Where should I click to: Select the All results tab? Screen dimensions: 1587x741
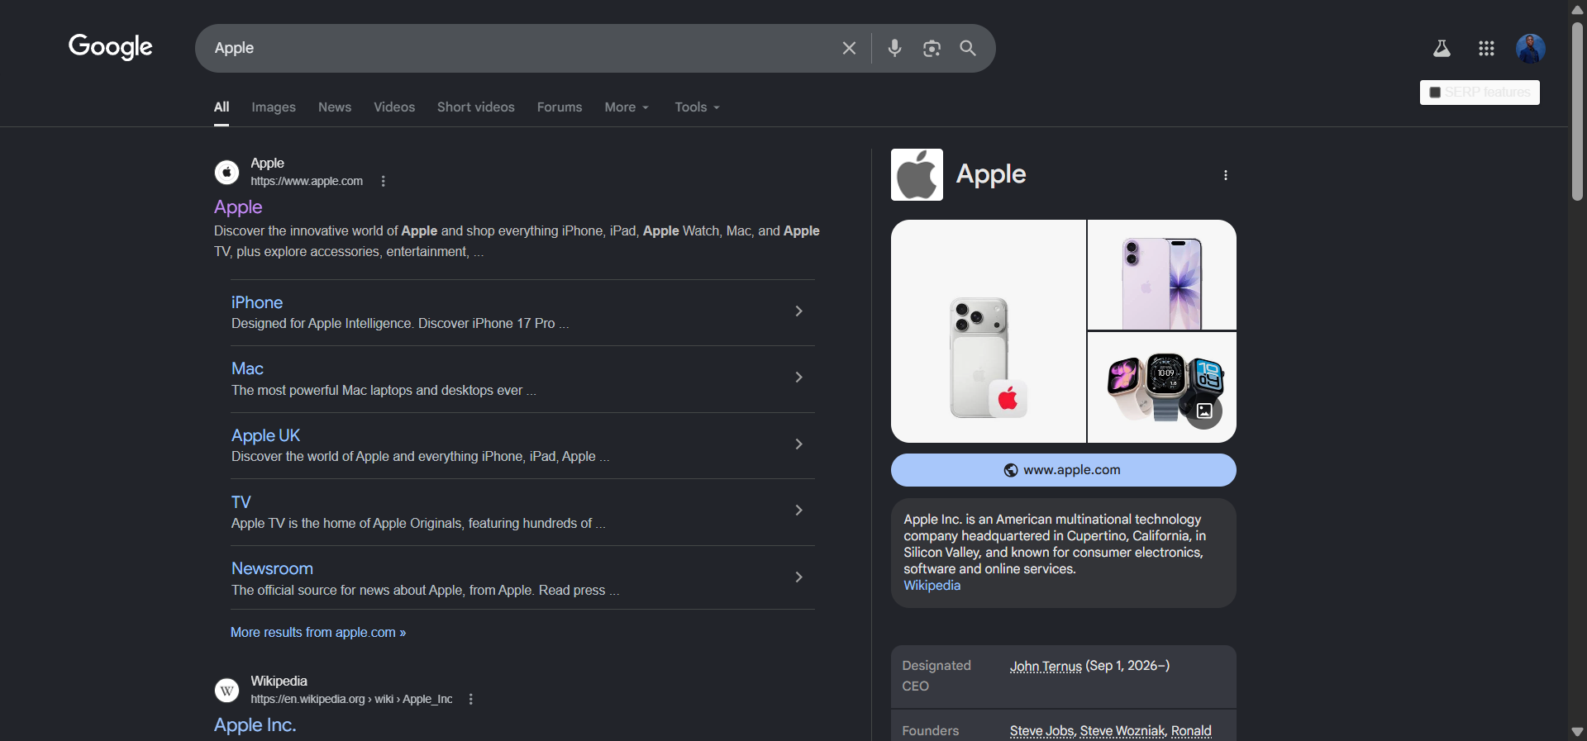[x=222, y=107]
